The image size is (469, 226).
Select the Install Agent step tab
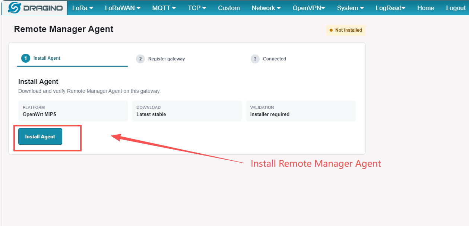(72, 59)
